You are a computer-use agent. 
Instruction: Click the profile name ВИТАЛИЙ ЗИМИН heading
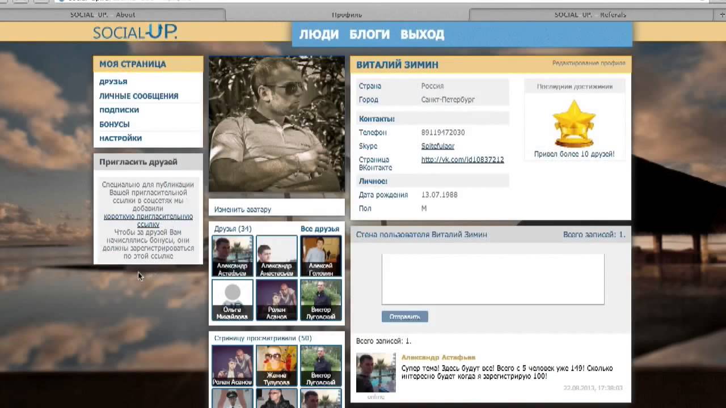397,65
